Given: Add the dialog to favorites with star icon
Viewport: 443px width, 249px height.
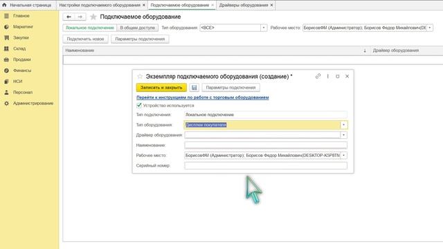Looking at the screenshot, I should coord(140,77).
